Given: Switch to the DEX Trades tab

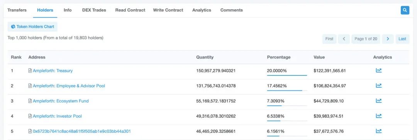Looking at the screenshot, I should pos(94,10).
